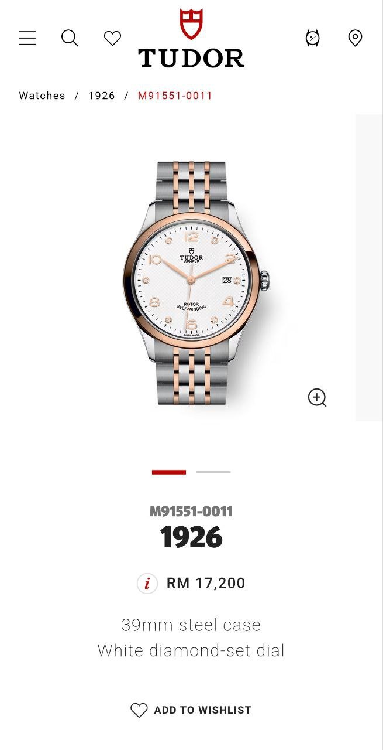Open the search magnifier icon

[70, 38]
